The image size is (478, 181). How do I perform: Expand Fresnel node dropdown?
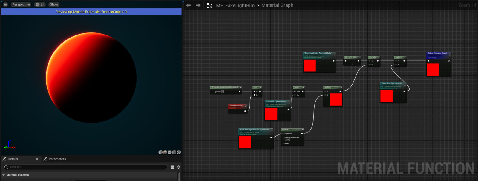[x=303, y=130]
